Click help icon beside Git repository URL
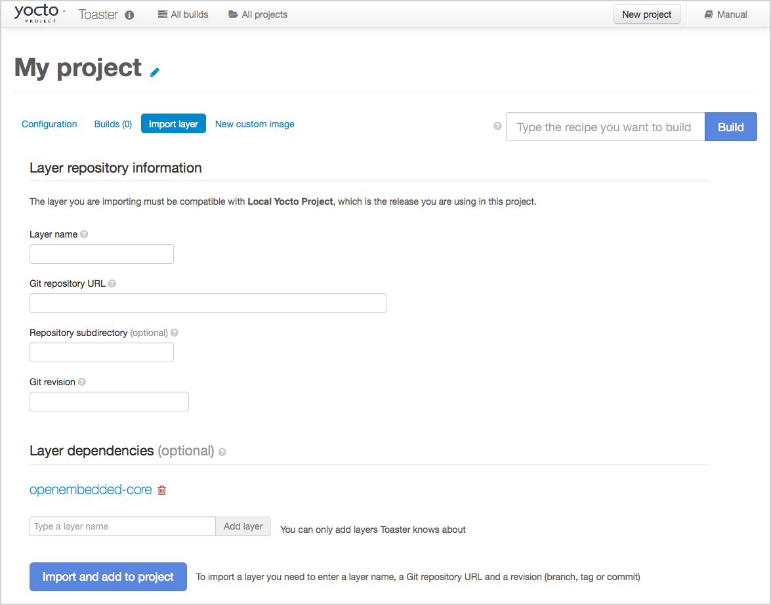This screenshot has width=771, height=605. [112, 283]
